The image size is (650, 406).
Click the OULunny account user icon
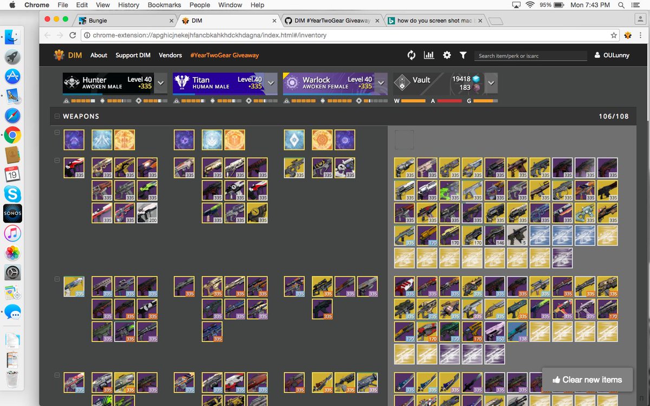tap(596, 55)
